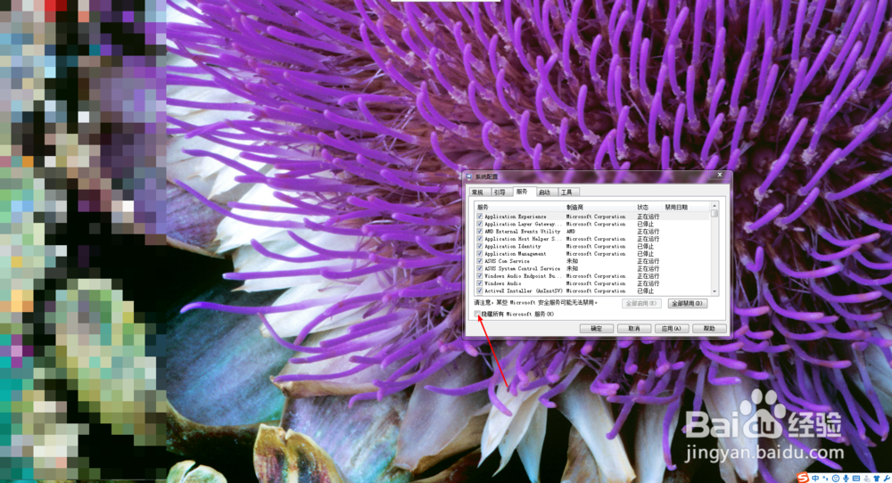892x483 pixels.
Task: Click the 帮助 button
Action: (x=709, y=329)
